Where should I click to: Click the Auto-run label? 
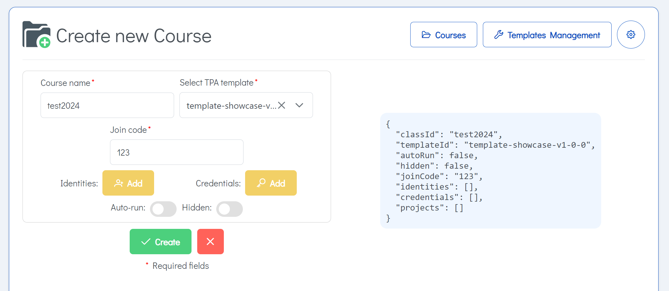pyautogui.click(x=128, y=207)
